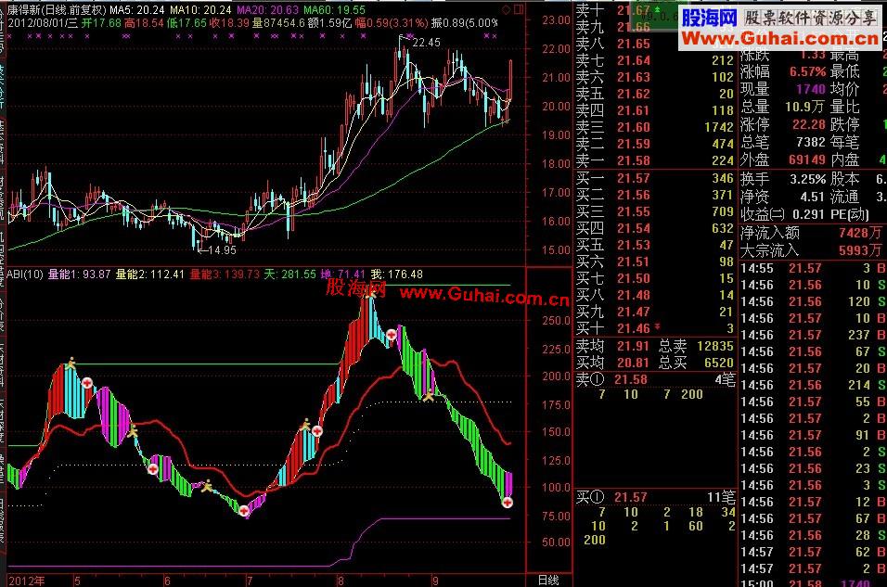Select the MA10: 20.24 label
The image size is (887, 587).
tap(200, 9)
